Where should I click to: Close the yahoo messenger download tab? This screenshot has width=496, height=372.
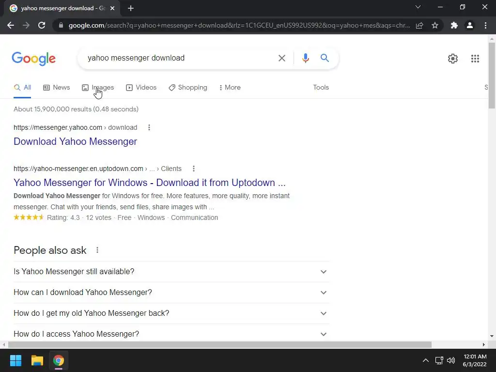point(112,8)
